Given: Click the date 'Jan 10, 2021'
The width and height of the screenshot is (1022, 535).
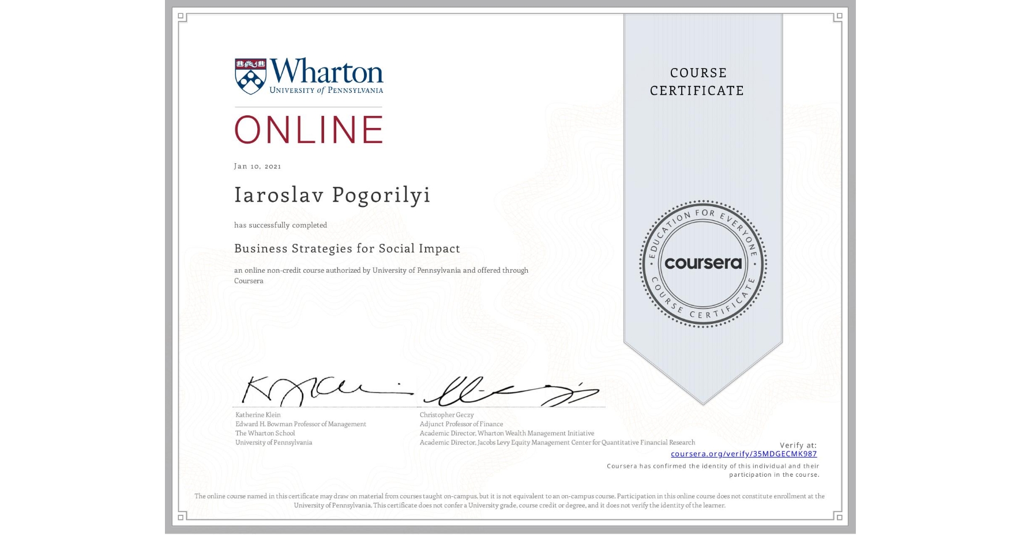Looking at the screenshot, I should [257, 166].
